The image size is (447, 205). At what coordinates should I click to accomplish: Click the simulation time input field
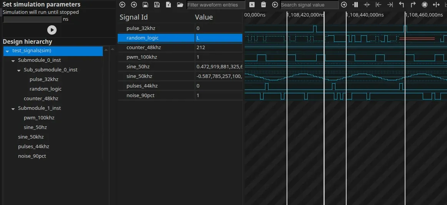32,19
